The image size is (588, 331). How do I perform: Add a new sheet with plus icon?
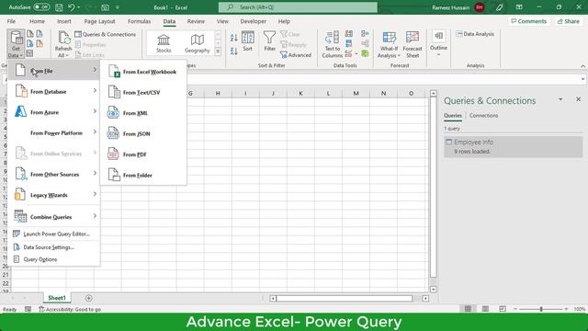[x=89, y=298]
